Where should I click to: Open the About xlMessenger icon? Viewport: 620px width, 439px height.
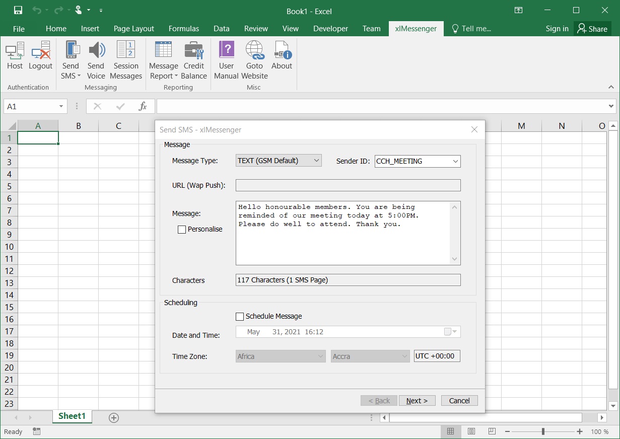[282, 55]
